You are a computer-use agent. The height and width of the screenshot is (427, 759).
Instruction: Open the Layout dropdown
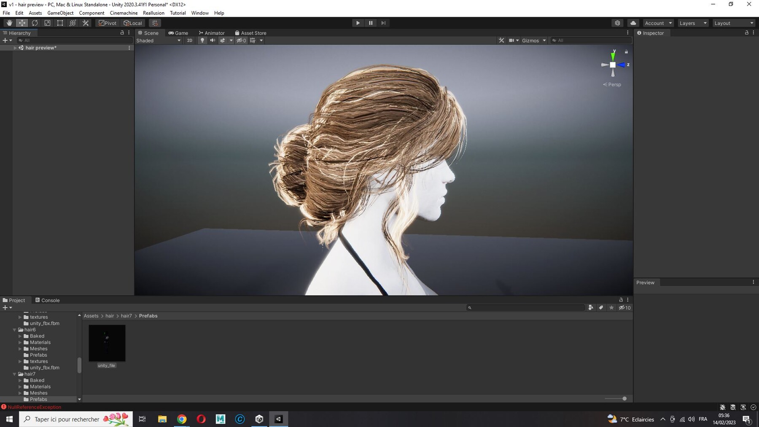click(x=733, y=23)
